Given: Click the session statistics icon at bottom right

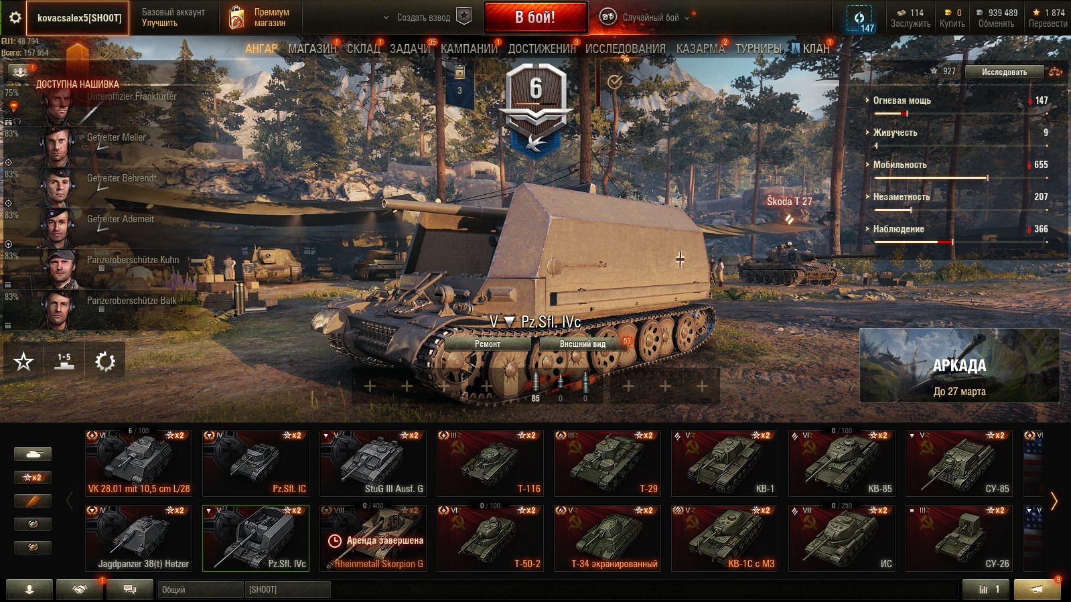Looking at the screenshot, I should click(x=985, y=589).
